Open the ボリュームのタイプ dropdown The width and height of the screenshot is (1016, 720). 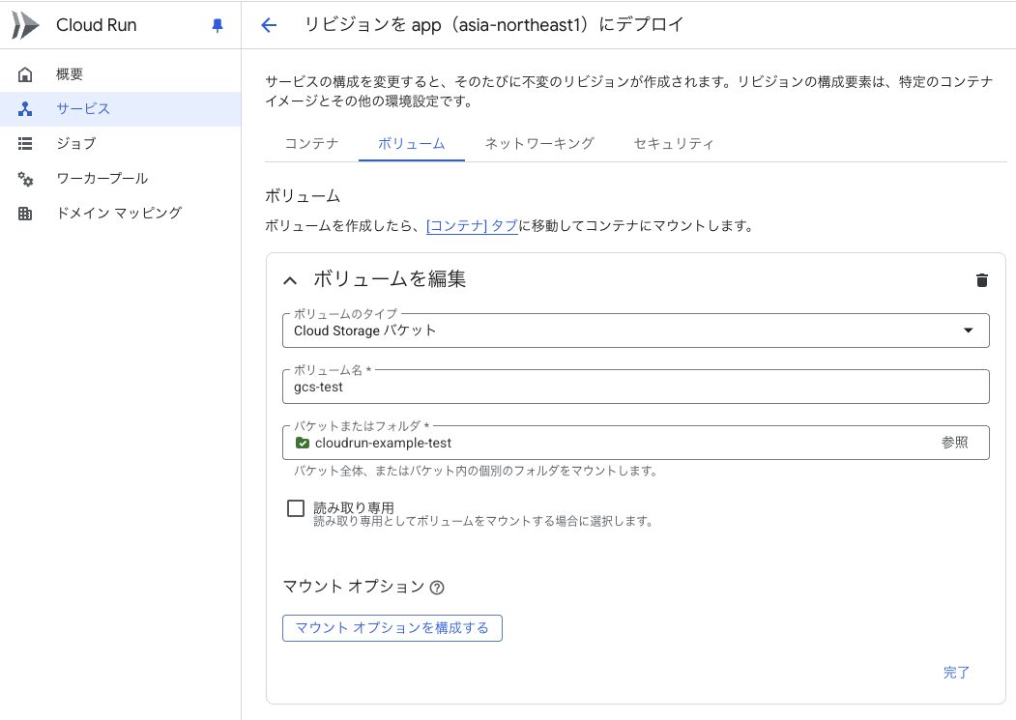coord(636,331)
